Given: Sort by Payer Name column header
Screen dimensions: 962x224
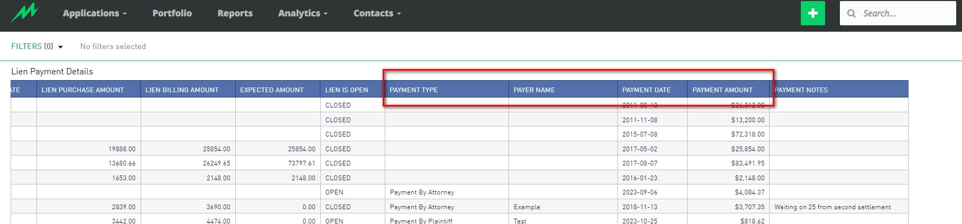Looking at the screenshot, I should click(x=534, y=90).
